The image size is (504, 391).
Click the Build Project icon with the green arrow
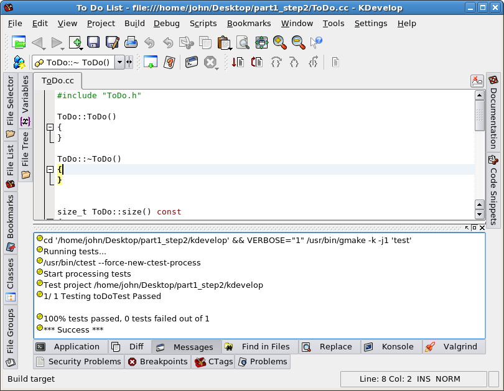[x=151, y=62]
